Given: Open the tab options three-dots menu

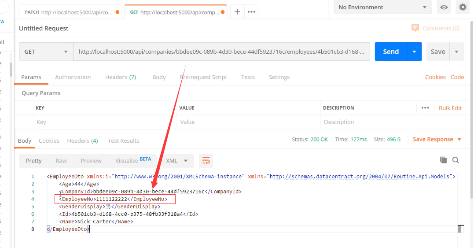Looking at the screenshot, I should pos(251,12).
